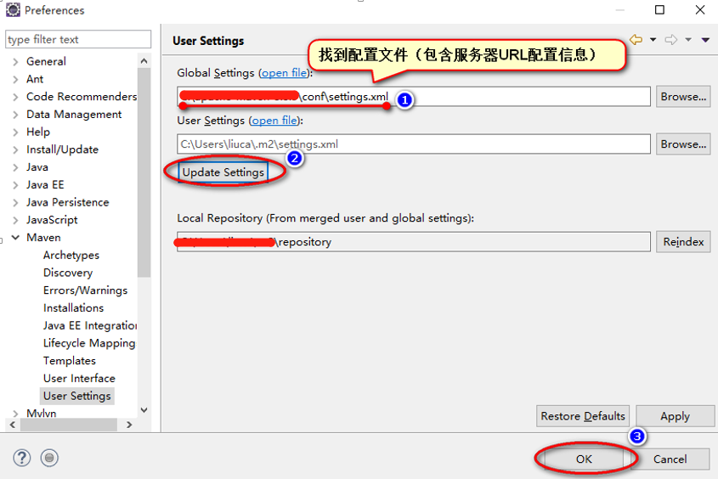Open the User Settings file link

(x=275, y=121)
